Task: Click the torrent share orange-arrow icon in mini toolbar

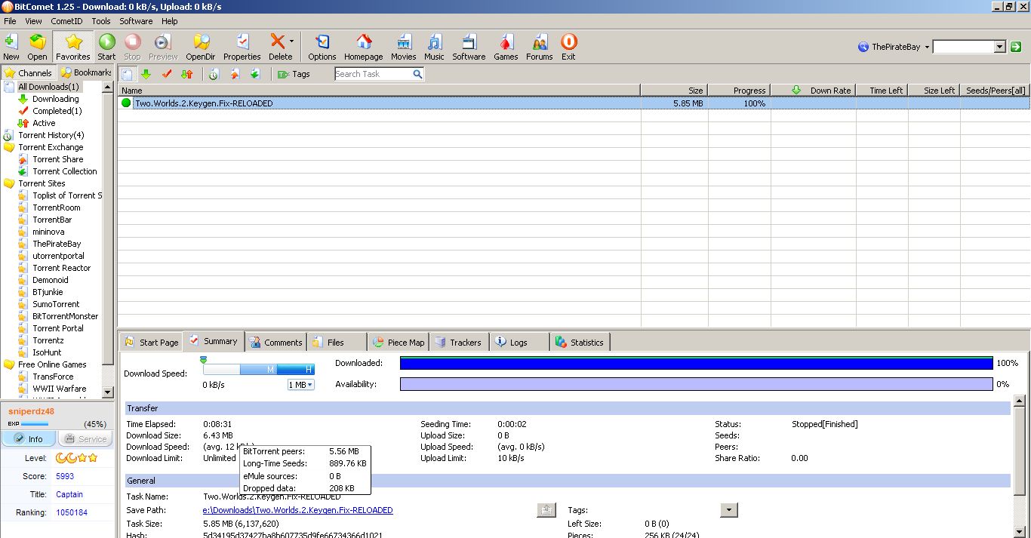Action: [x=235, y=74]
